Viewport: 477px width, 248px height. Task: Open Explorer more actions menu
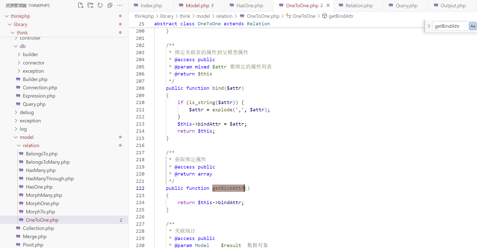point(120,5)
